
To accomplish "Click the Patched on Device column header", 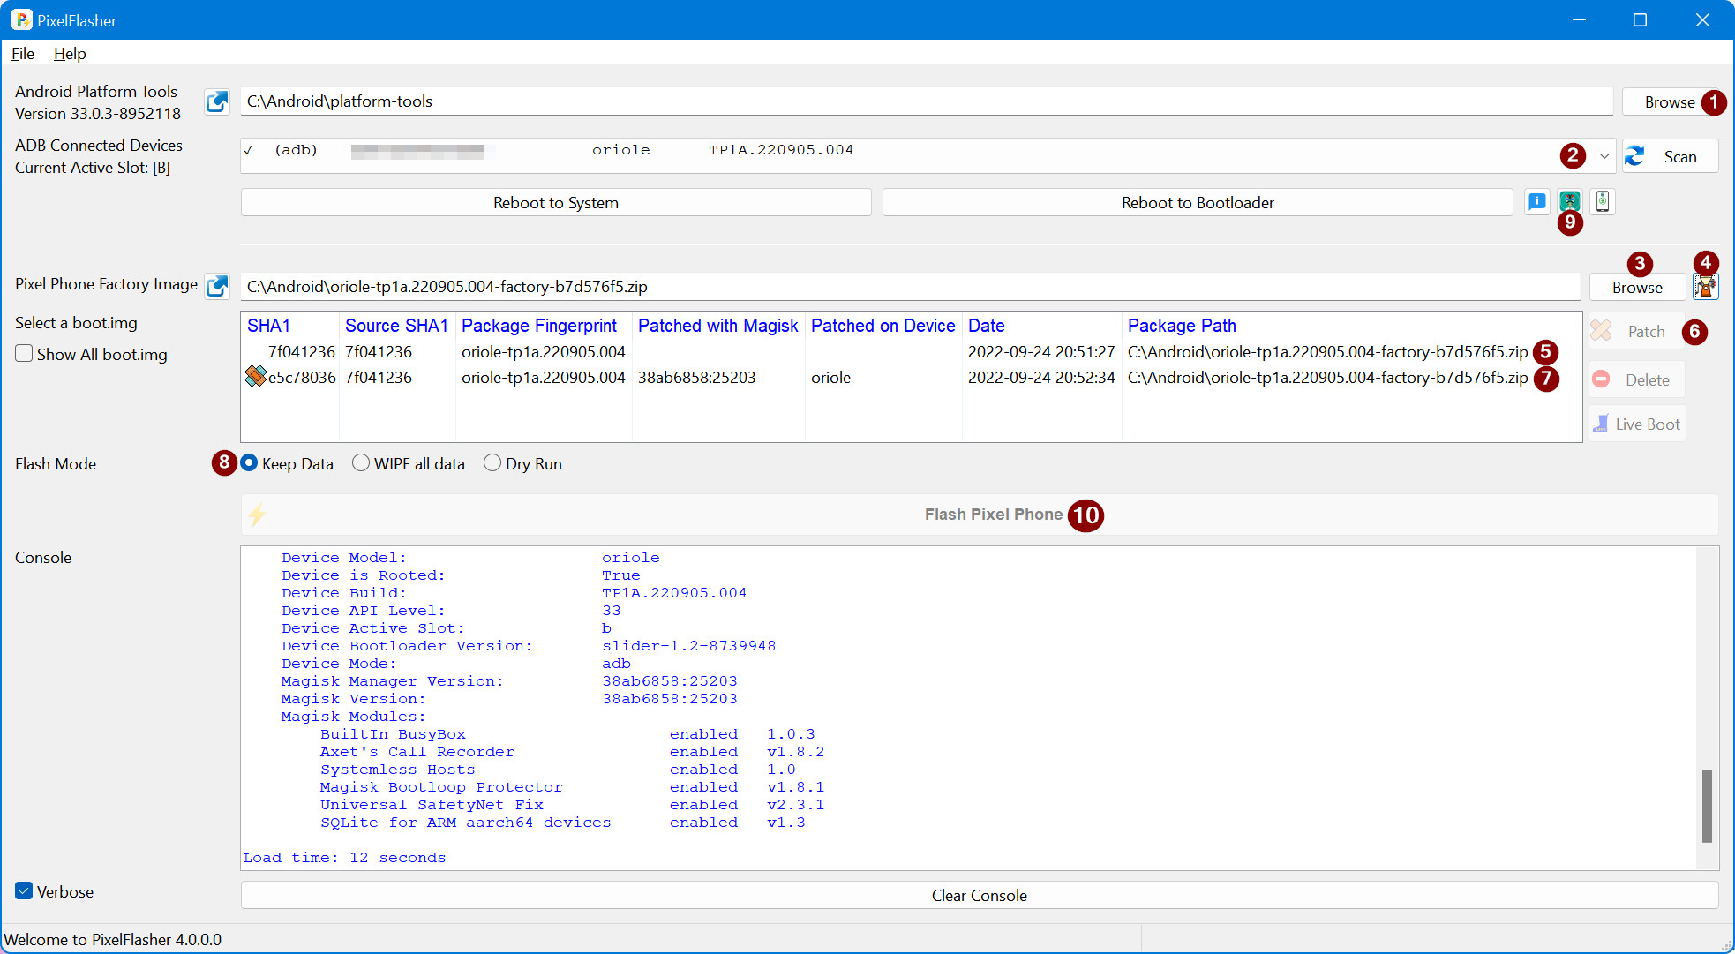I will coord(883,326).
